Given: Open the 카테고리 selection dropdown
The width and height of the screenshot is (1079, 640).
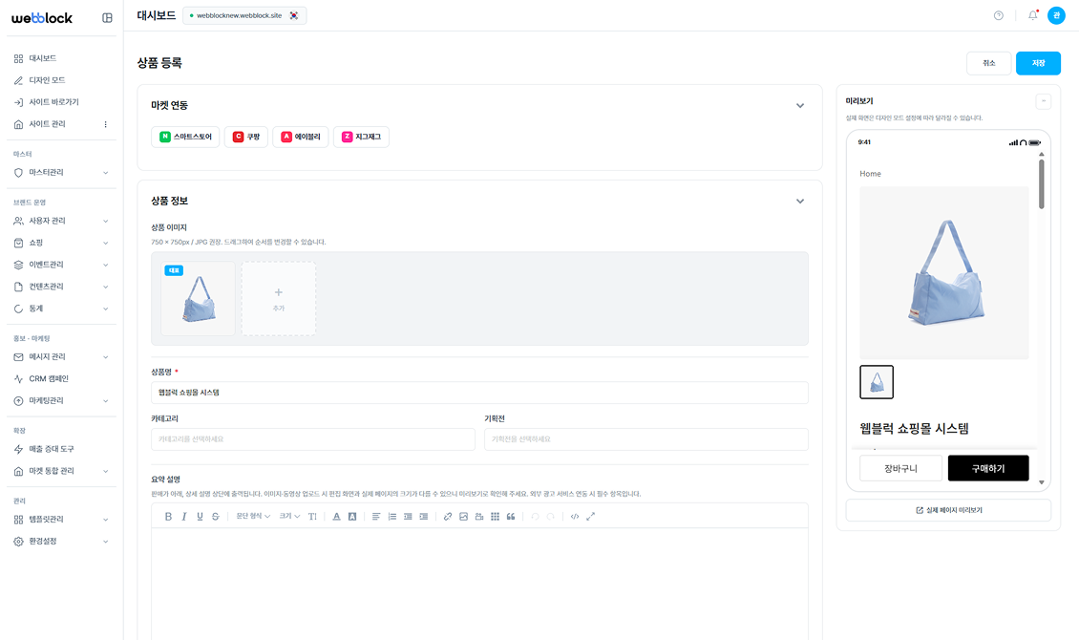Looking at the screenshot, I should [312, 439].
